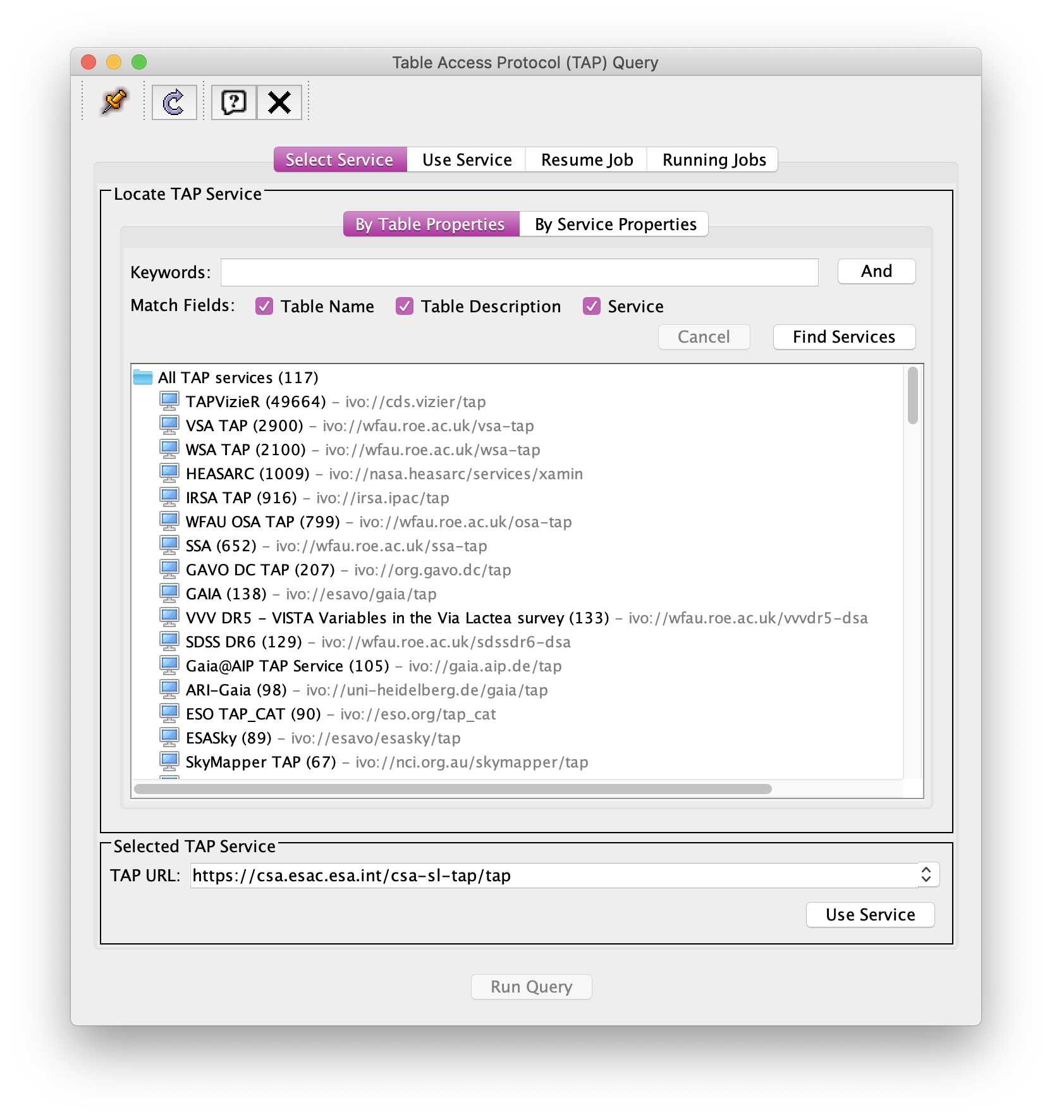Toggle the Service match field checkbox
This screenshot has height=1119, width=1052.
[x=592, y=307]
